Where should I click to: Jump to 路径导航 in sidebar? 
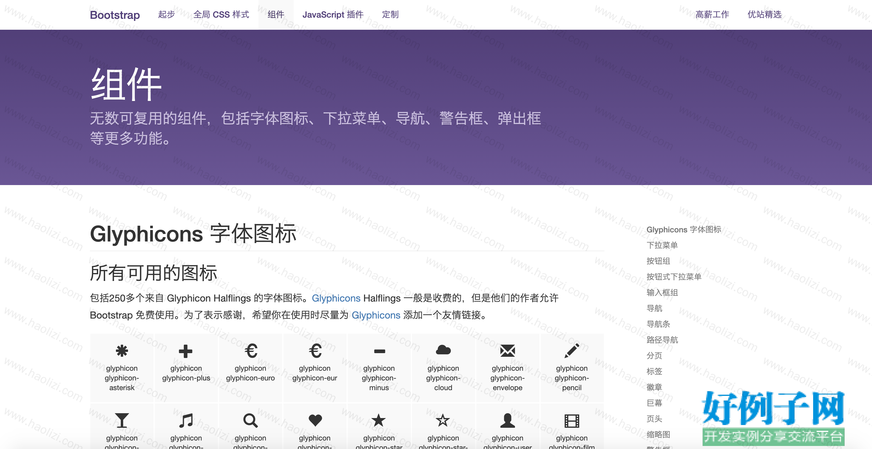[662, 340]
